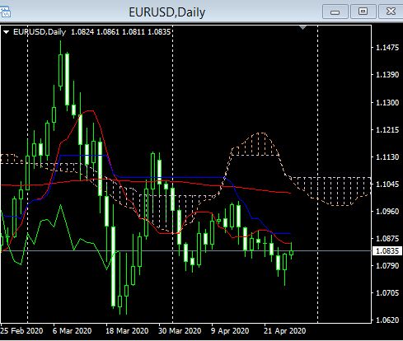Click the OHLC values text in chart header
The image size is (403, 341).
tap(121, 32)
